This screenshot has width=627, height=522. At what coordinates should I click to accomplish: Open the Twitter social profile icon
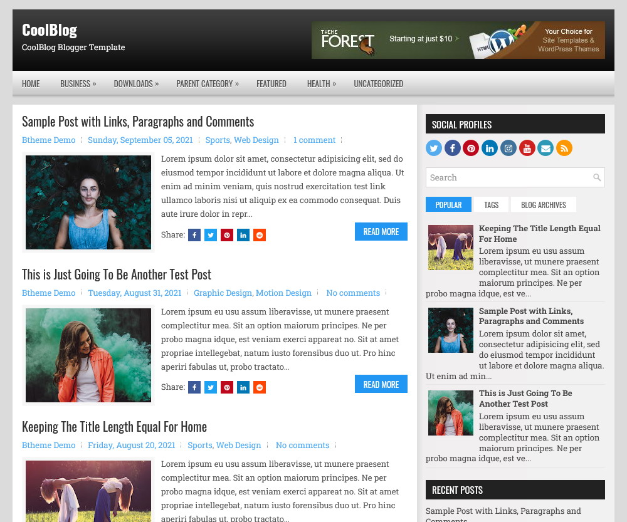[x=434, y=148]
